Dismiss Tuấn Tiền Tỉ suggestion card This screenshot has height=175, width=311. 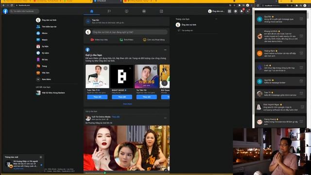105,68
